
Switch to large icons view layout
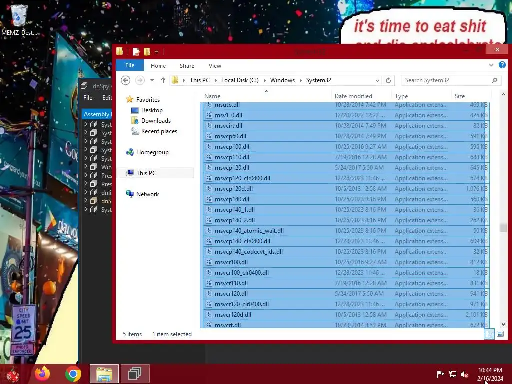click(x=500, y=334)
